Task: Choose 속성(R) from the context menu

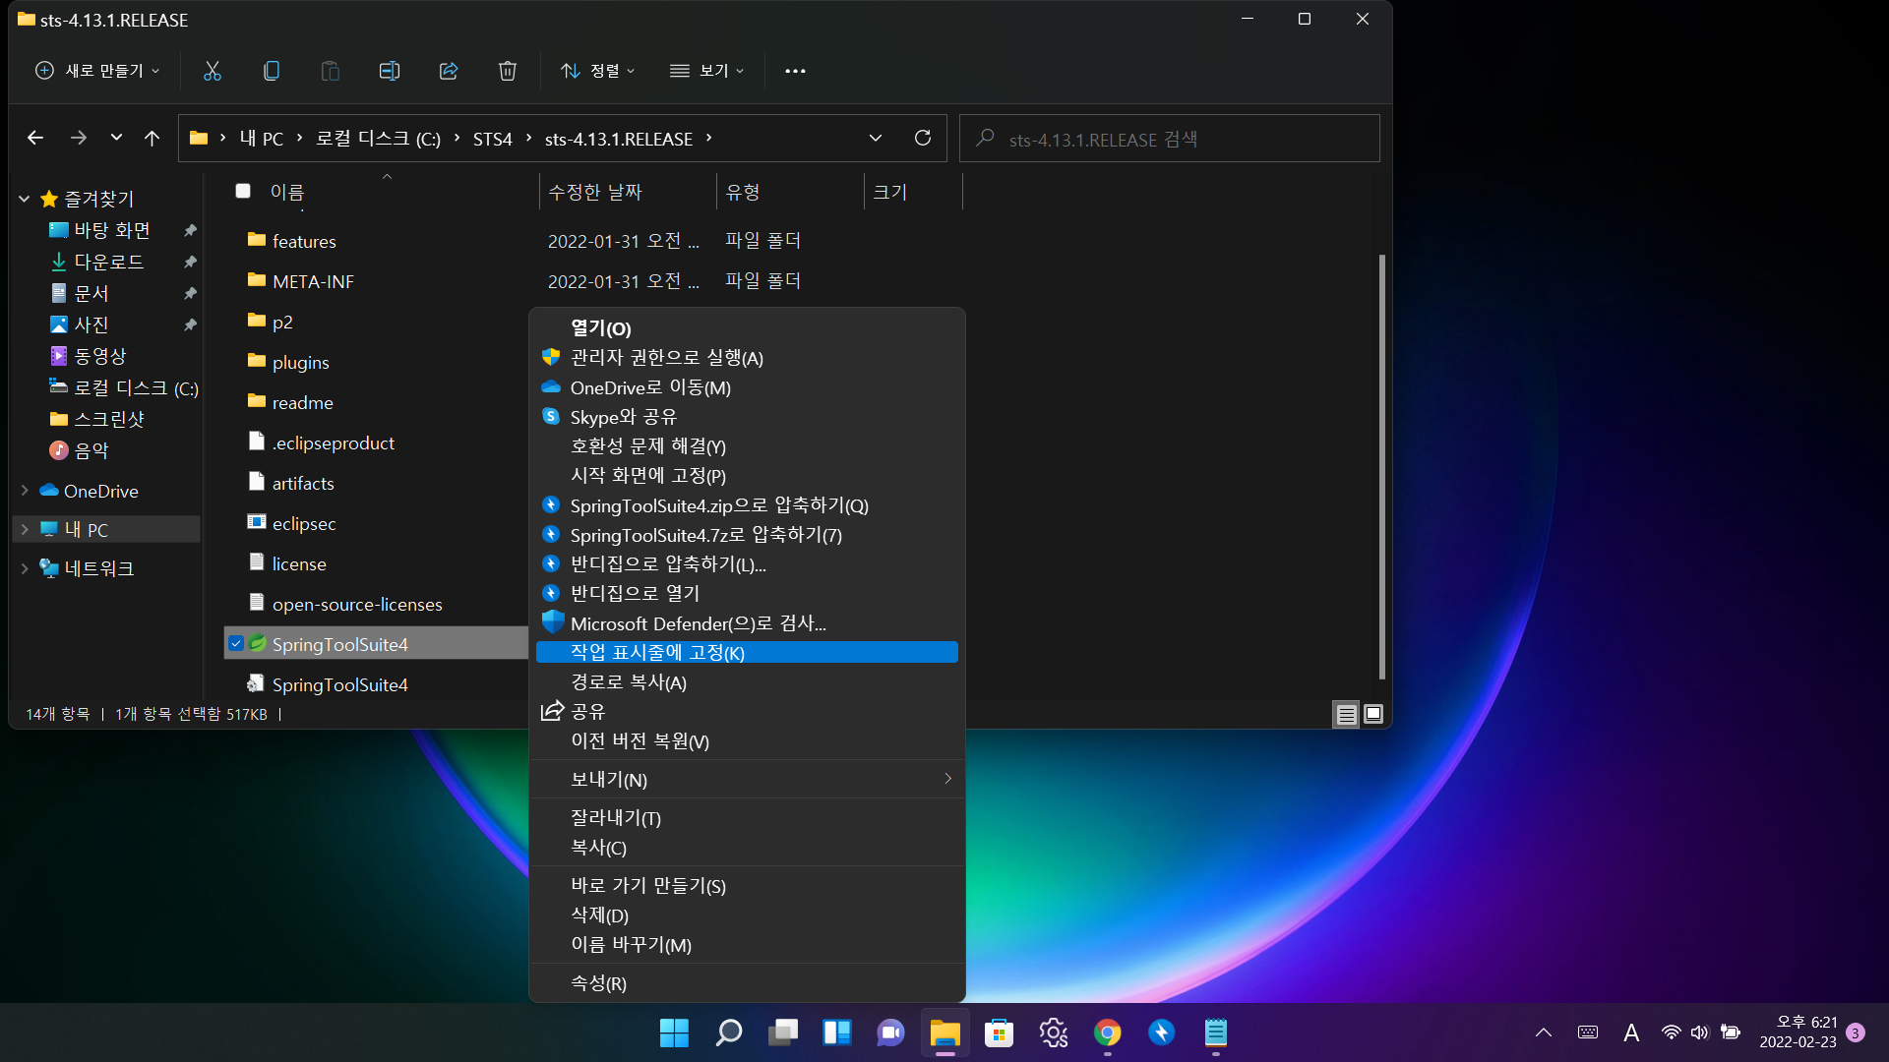Action: [x=598, y=982]
